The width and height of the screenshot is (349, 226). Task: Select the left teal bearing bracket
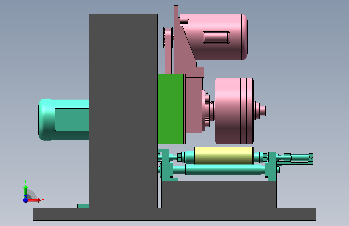pyautogui.click(x=166, y=166)
